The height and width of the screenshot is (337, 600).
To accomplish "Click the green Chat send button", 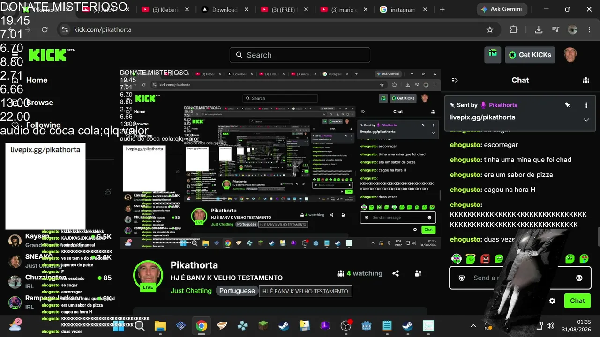I will [x=577, y=301].
